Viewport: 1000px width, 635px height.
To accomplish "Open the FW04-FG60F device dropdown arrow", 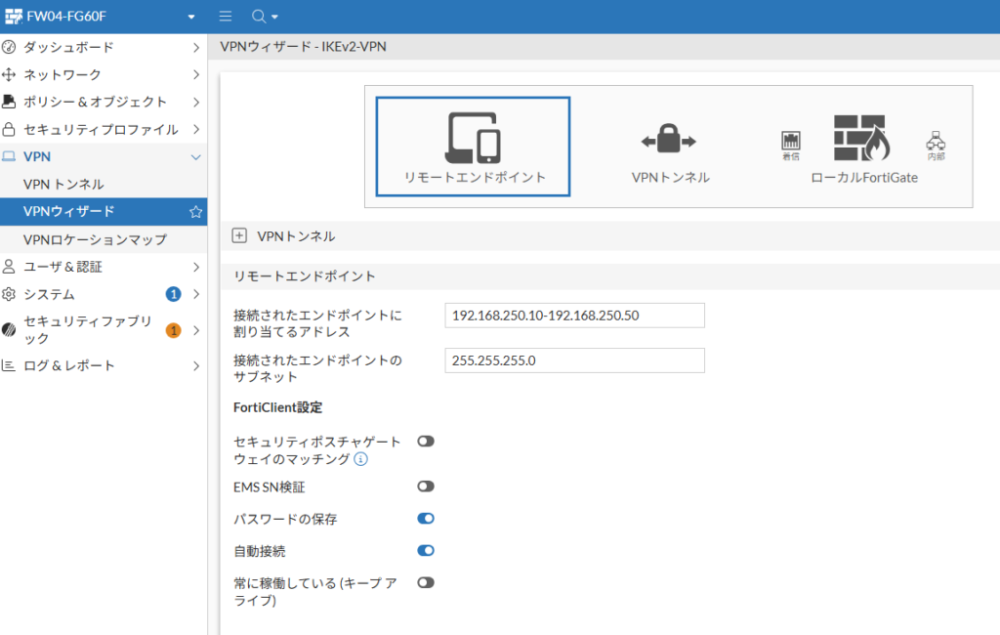I will point(191,17).
